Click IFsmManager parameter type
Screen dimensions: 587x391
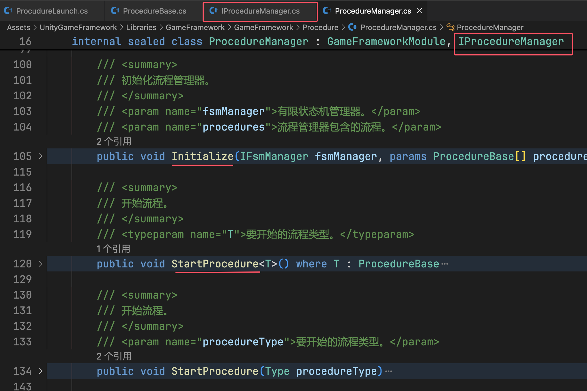[x=274, y=156]
